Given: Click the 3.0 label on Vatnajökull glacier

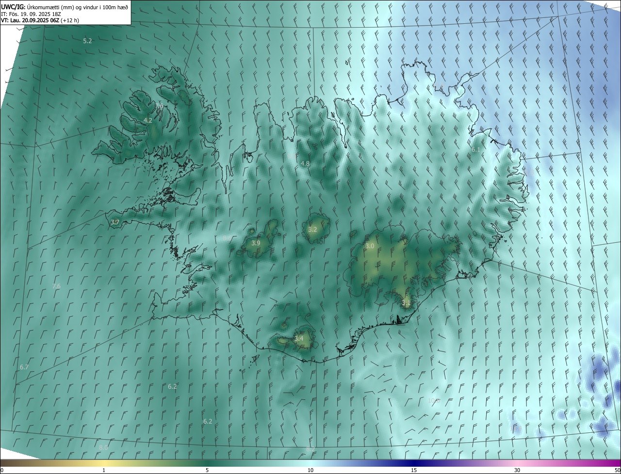Looking at the screenshot, I should (370, 246).
